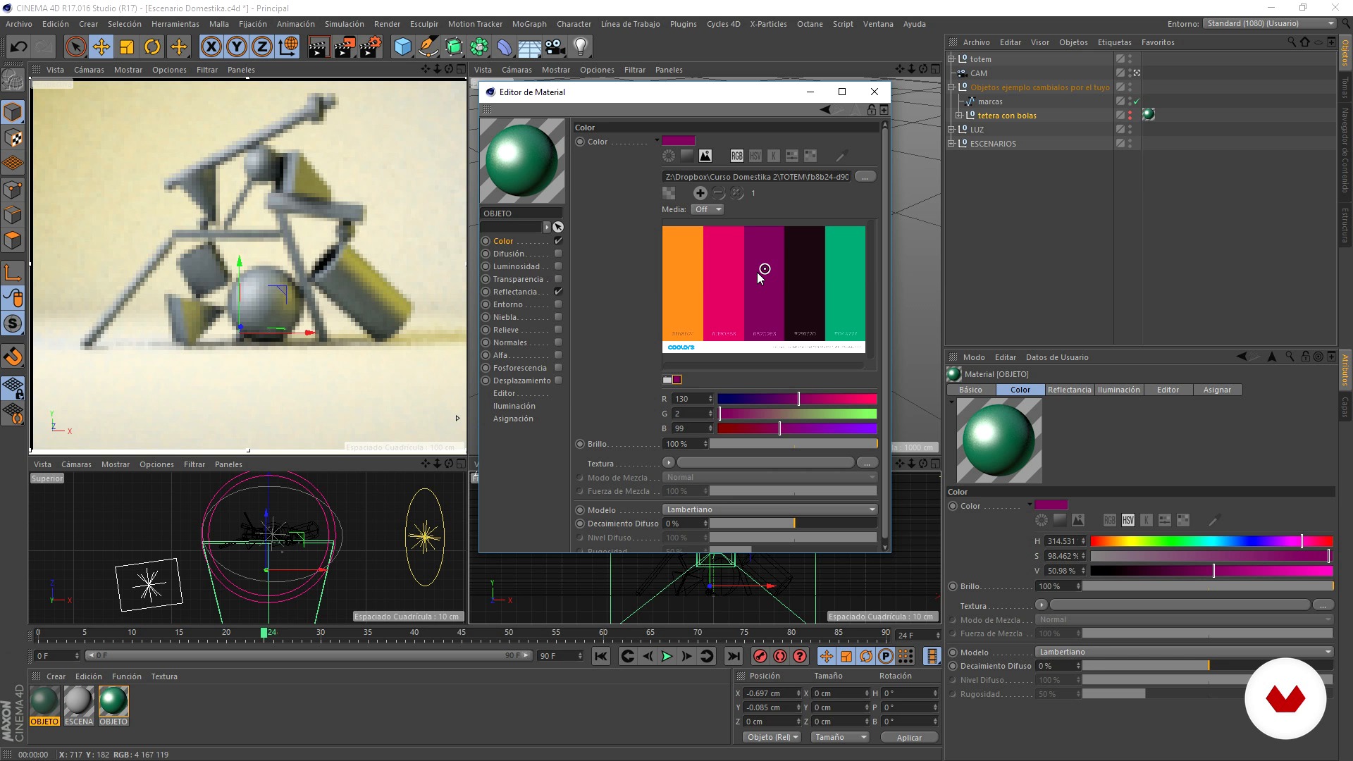
Task: Enable the Desplazamiento channel checkbox
Action: point(558,380)
